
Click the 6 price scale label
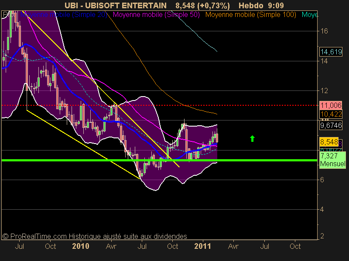pyautogui.click(x=322, y=180)
